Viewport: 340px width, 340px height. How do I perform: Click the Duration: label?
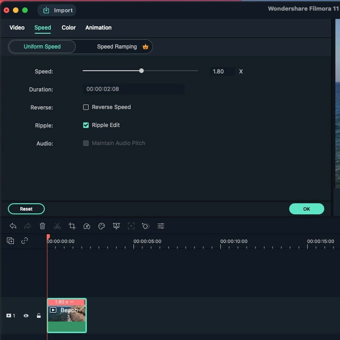coord(41,89)
